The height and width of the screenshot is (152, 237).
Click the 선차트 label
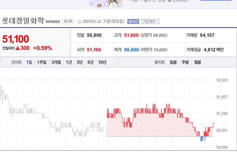click(17, 62)
